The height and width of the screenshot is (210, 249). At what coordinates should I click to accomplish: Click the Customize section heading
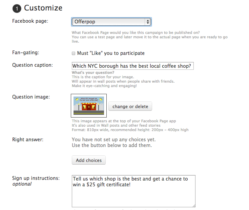click(43, 8)
